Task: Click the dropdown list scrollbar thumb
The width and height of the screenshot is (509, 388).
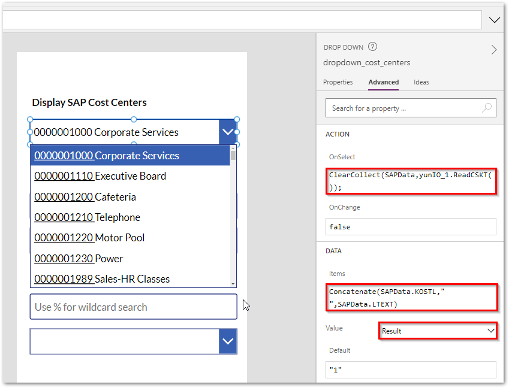Action: (x=233, y=155)
